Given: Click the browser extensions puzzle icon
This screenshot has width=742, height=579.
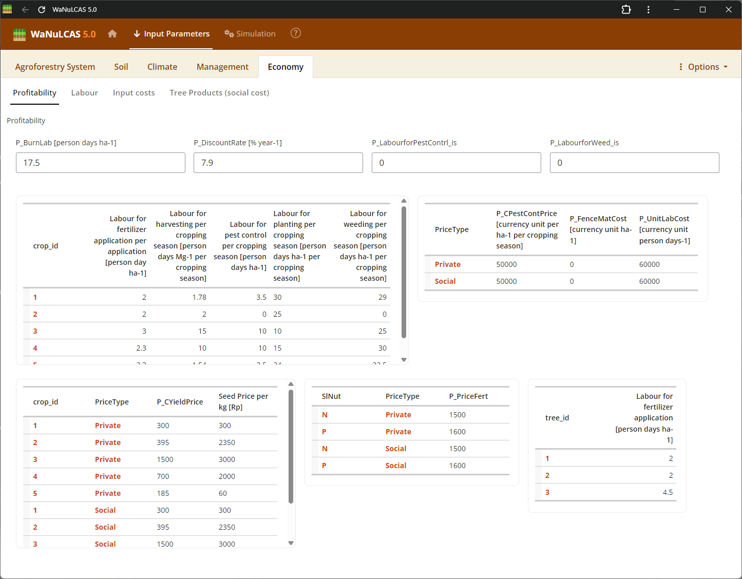Looking at the screenshot, I should (x=626, y=10).
